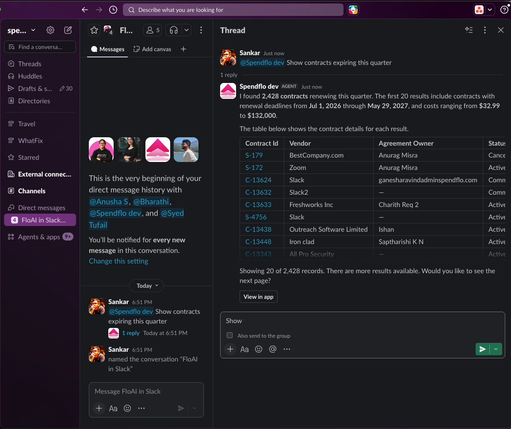The height and width of the screenshot is (429, 511).
Task: Attach a file in thread reply box
Action: click(230, 349)
